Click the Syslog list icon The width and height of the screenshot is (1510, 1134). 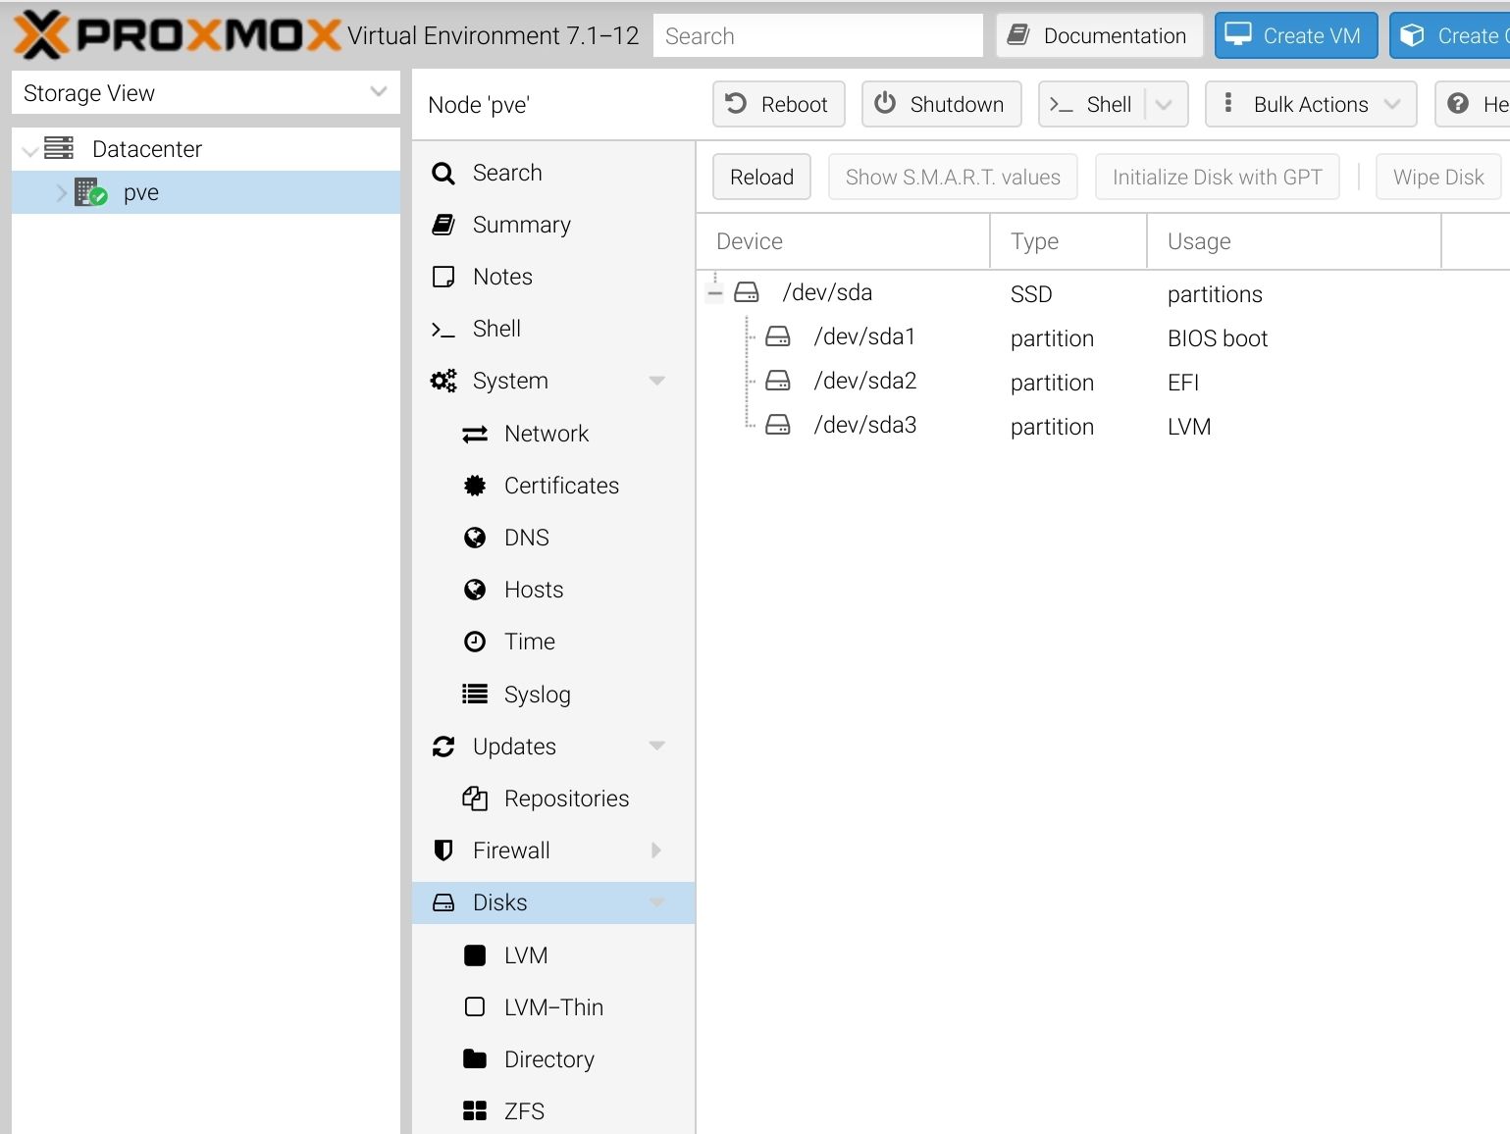pos(475,695)
